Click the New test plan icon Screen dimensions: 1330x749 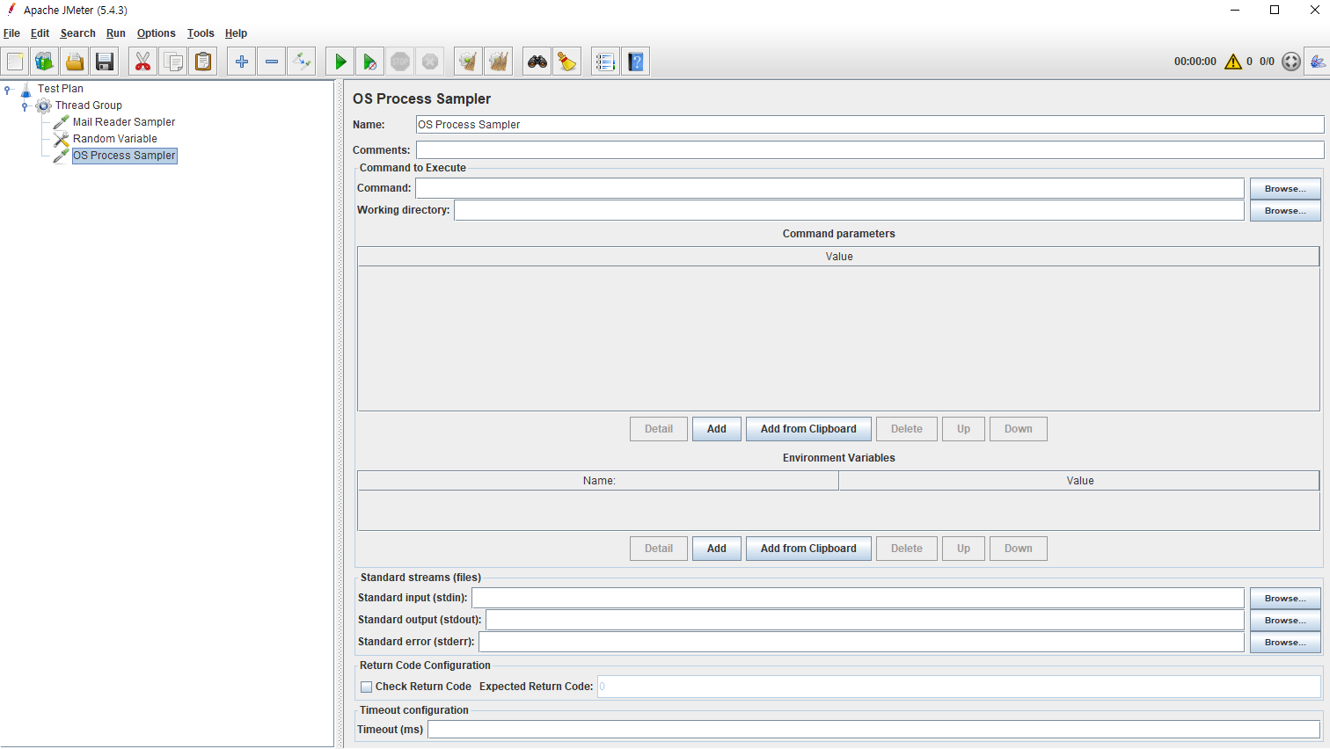(x=16, y=62)
